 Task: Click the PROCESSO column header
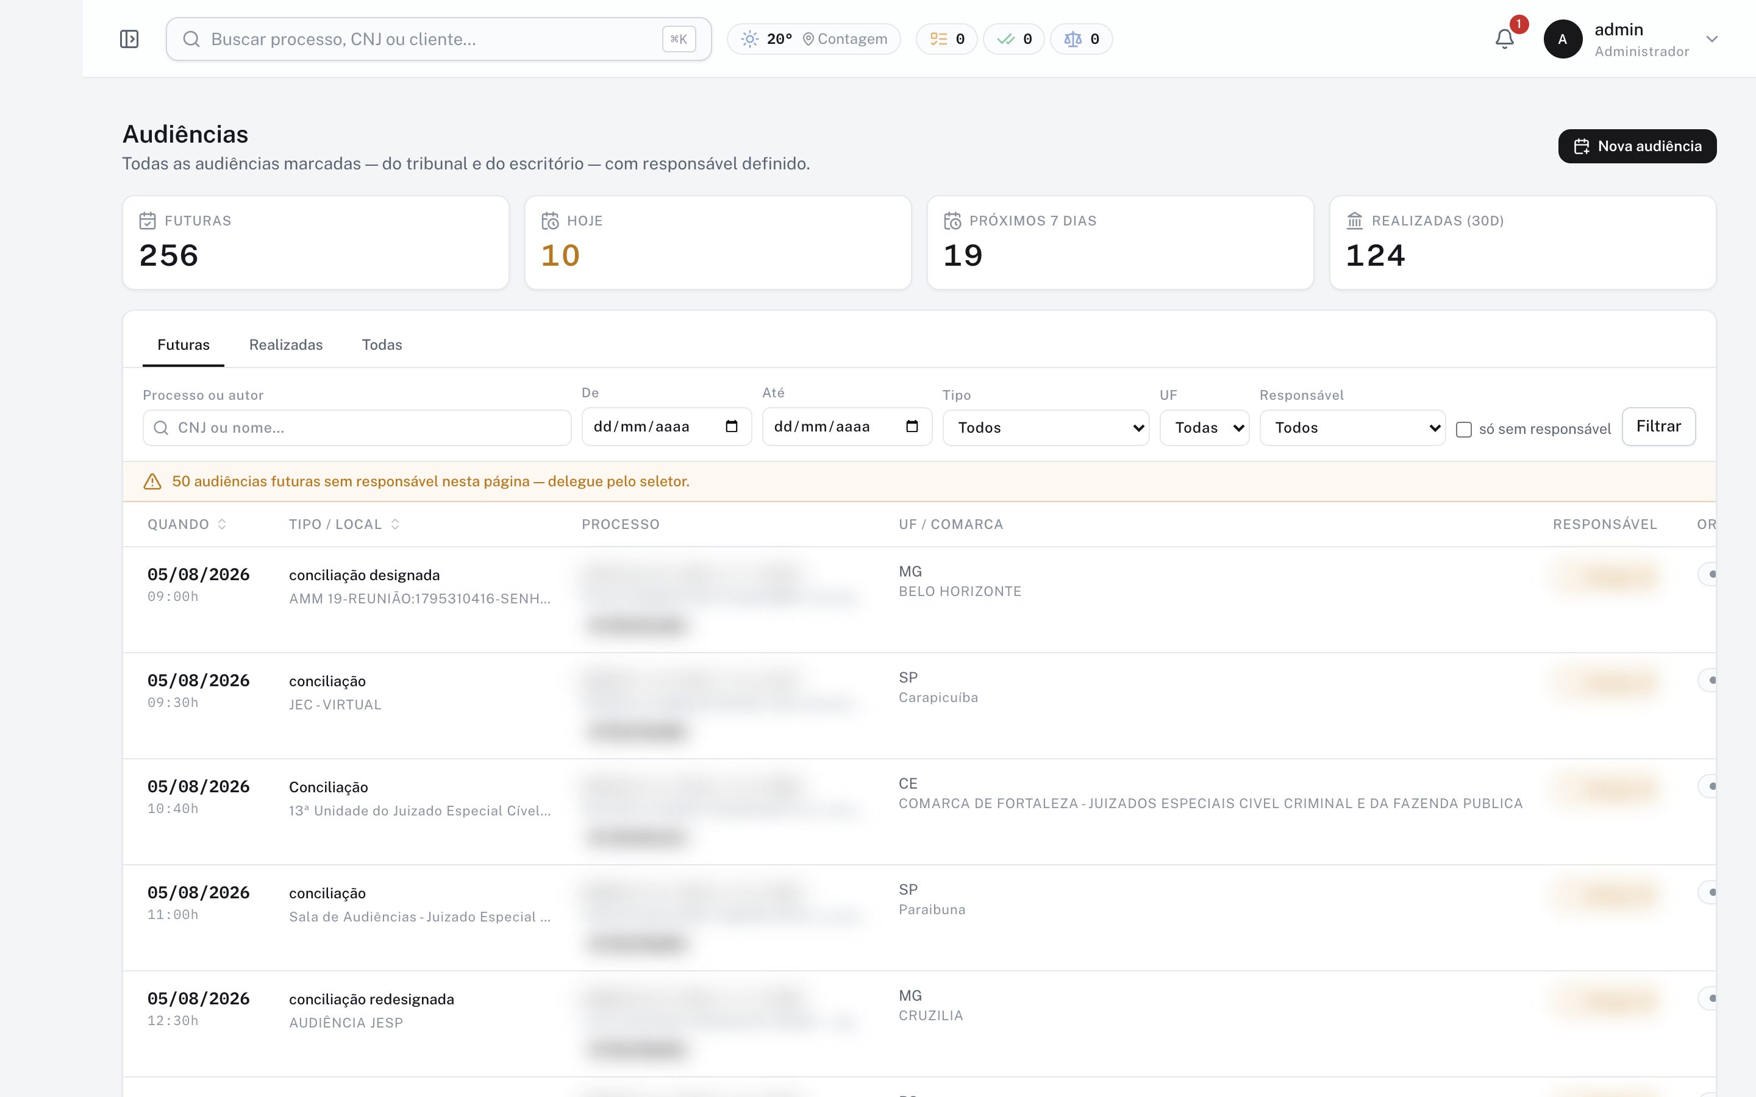point(621,525)
